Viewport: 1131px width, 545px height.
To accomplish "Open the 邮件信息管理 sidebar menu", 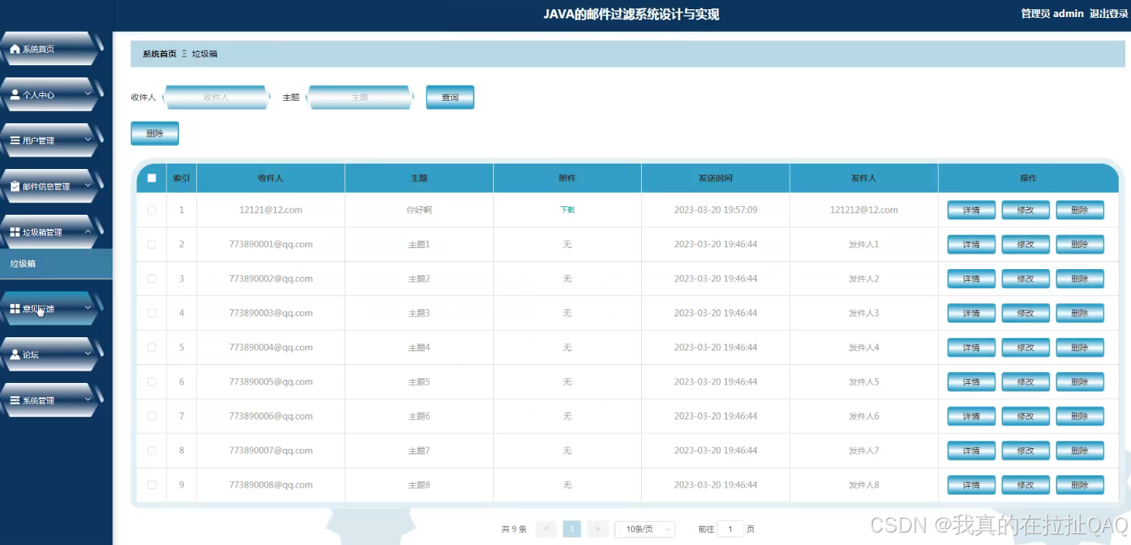I will (51, 186).
